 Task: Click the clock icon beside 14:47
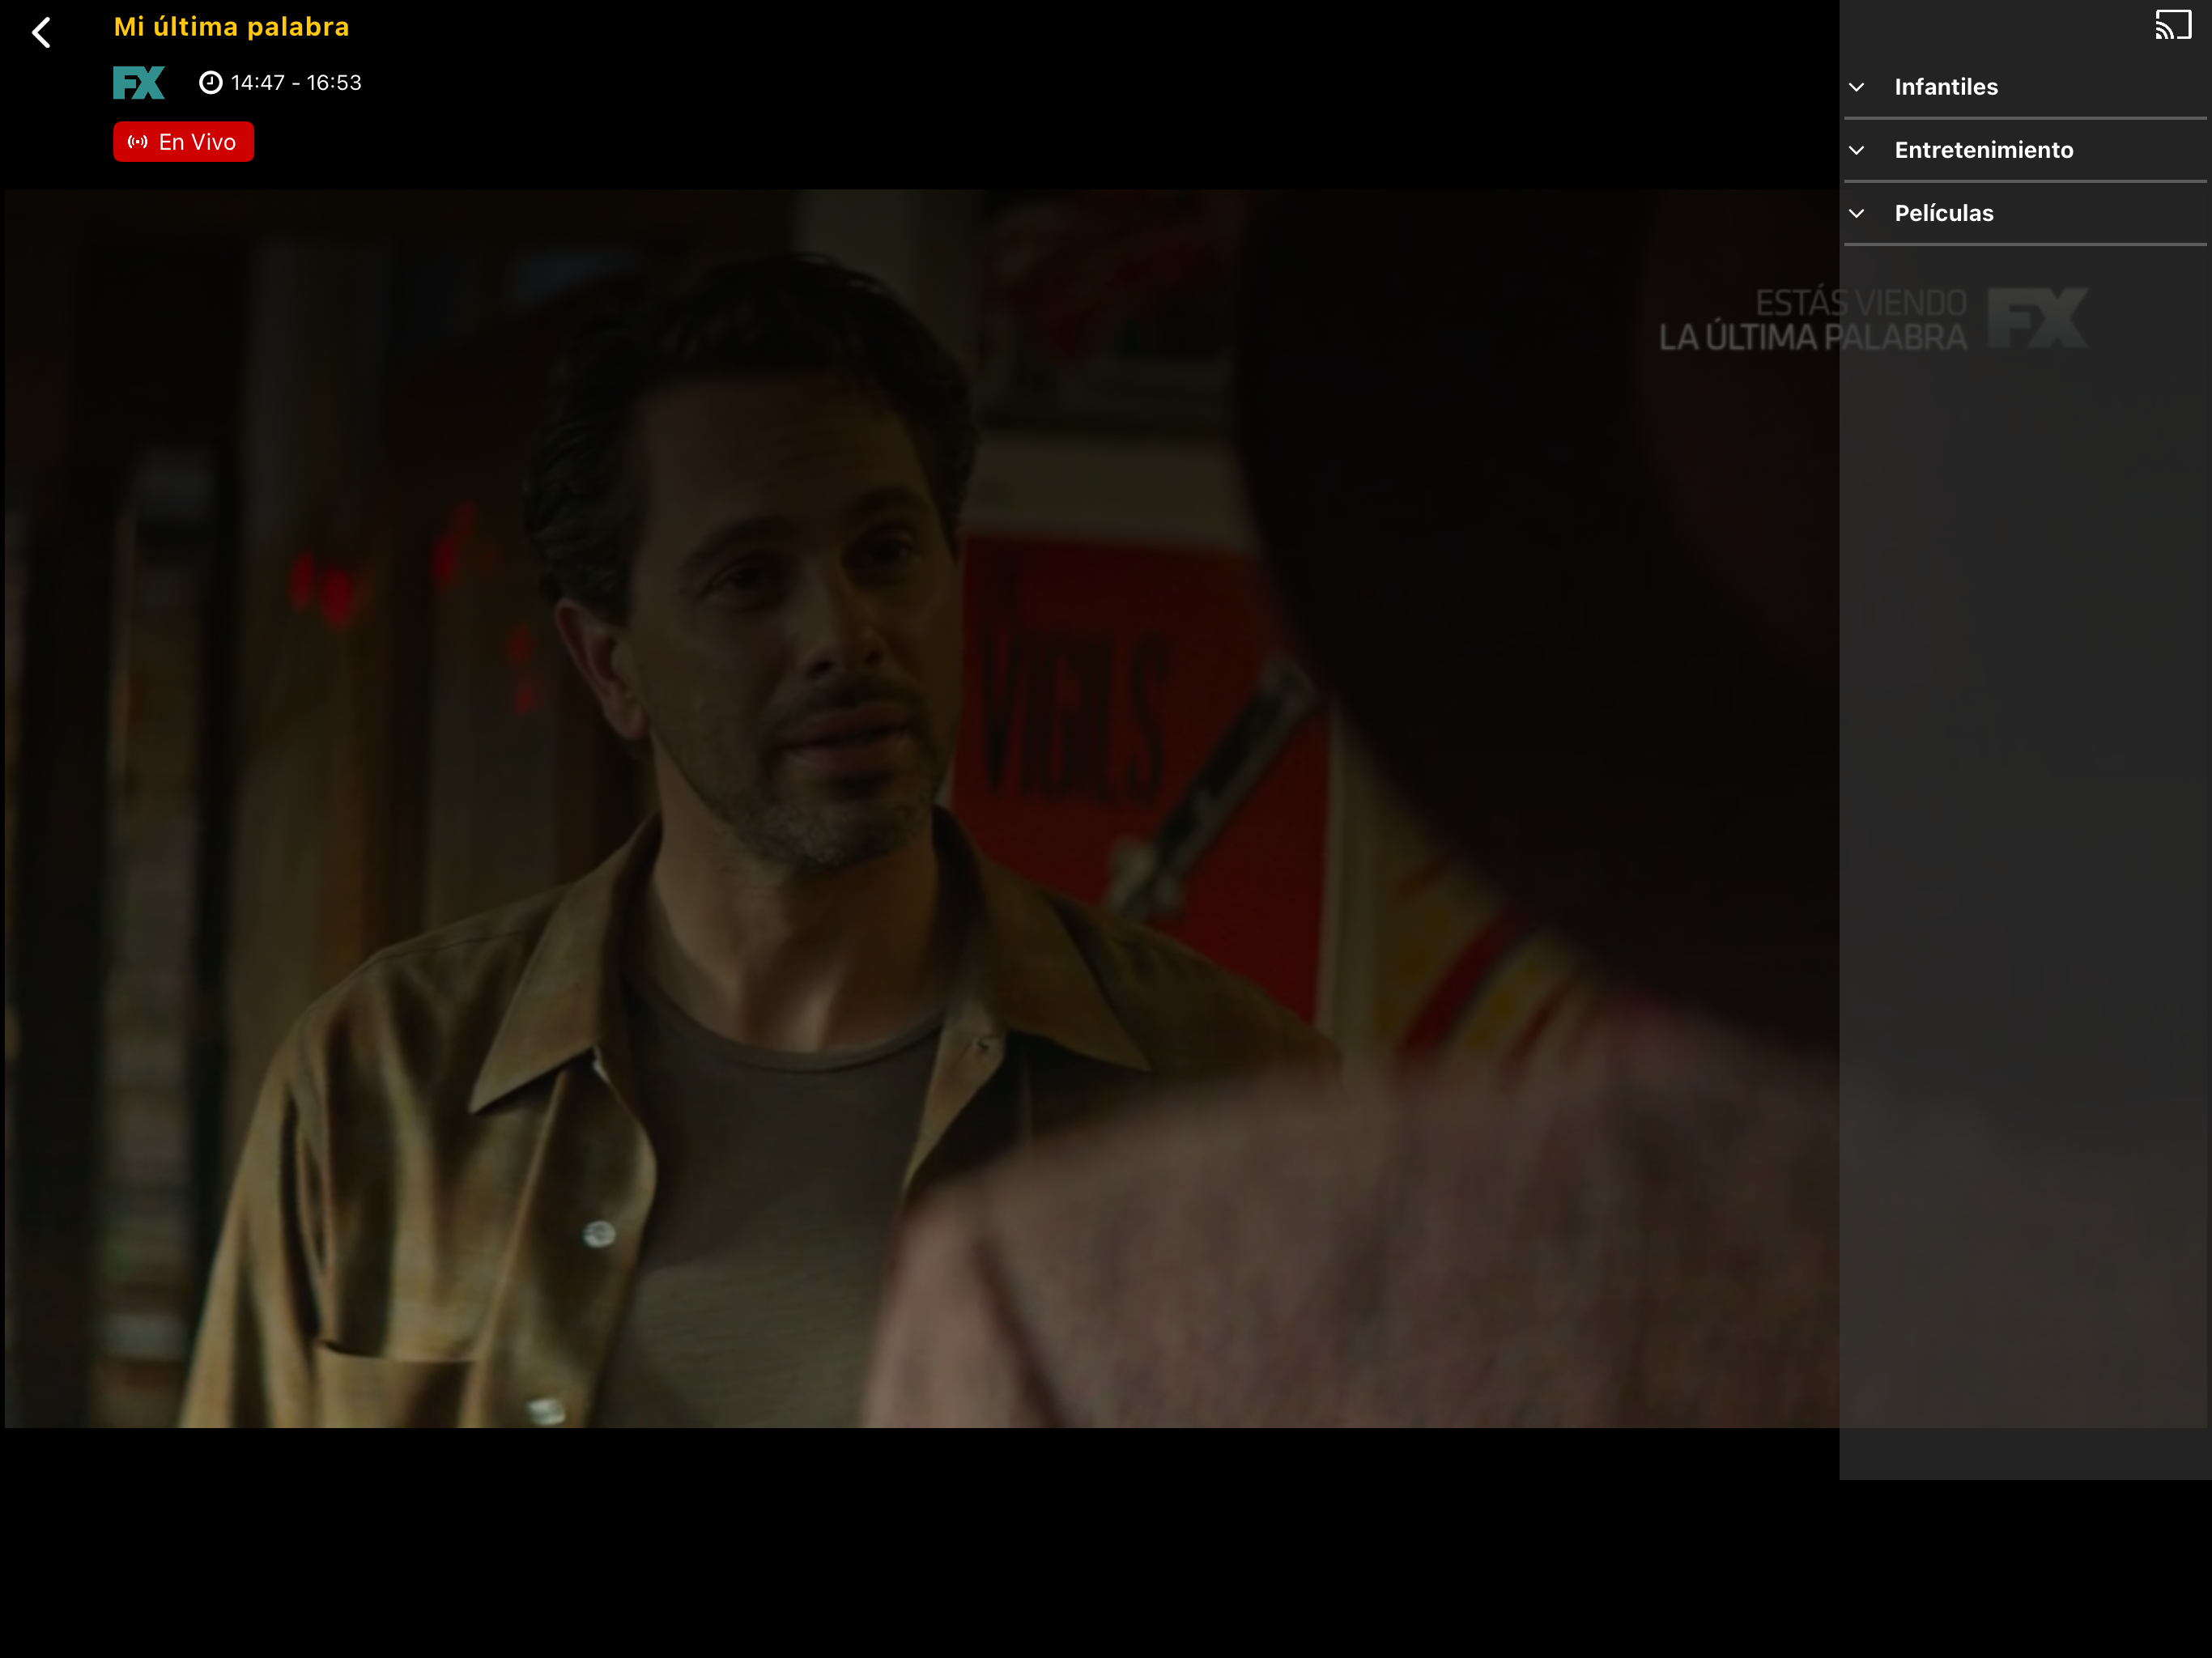click(210, 83)
